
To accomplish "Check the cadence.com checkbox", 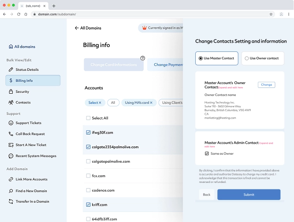I will (x=88, y=190).
